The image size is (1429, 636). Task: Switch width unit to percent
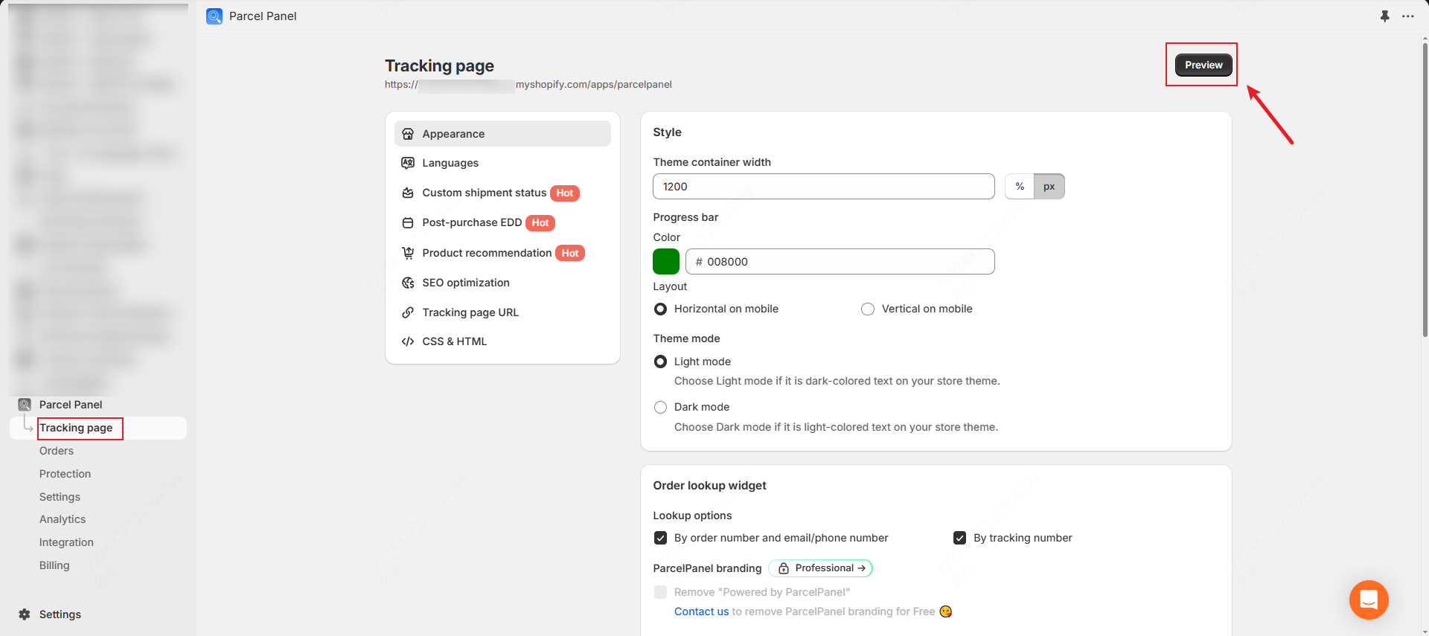click(1020, 187)
